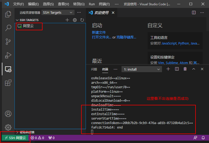Viewport: 209px width, 143px height.
Task: Show errors and warnings in status bar
Action: click(x=37, y=138)
